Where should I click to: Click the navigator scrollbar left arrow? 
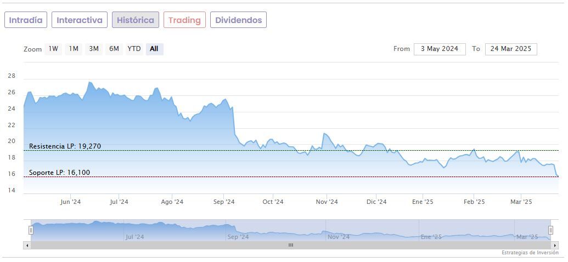click(x=27, y=245)
